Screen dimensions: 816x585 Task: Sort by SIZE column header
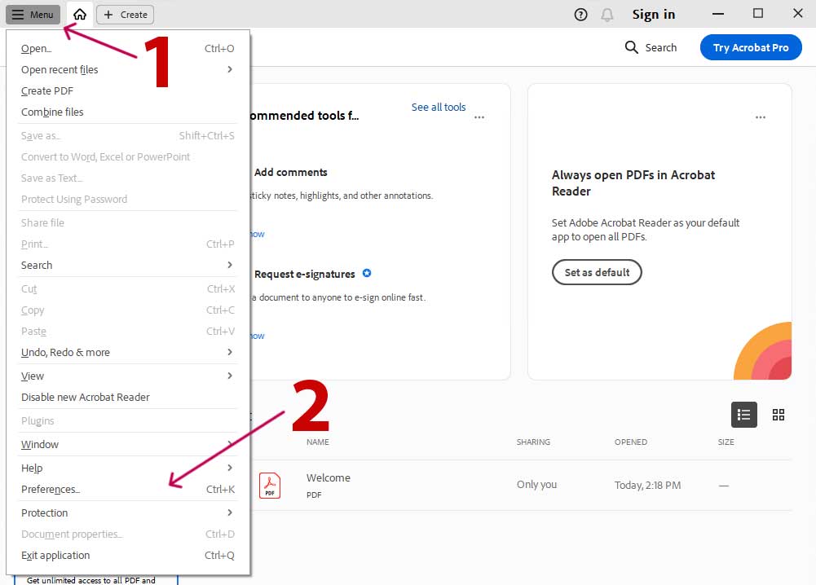pyautogui.click(x=726, y=442)
